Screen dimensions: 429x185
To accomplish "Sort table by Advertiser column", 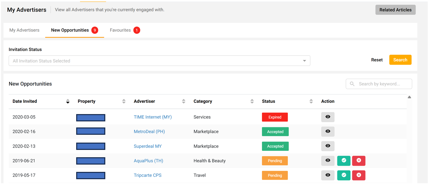I will (x=183, y=101).
